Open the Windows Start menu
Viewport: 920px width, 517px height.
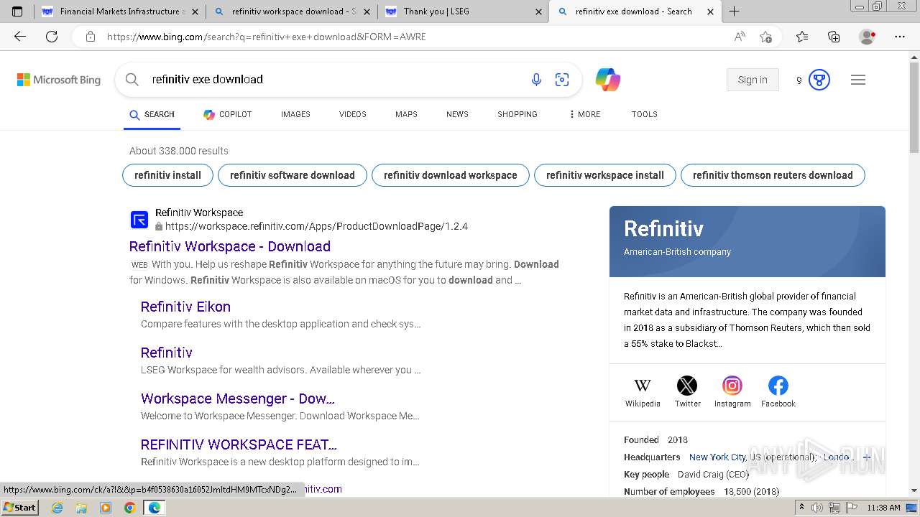(20, 508)
